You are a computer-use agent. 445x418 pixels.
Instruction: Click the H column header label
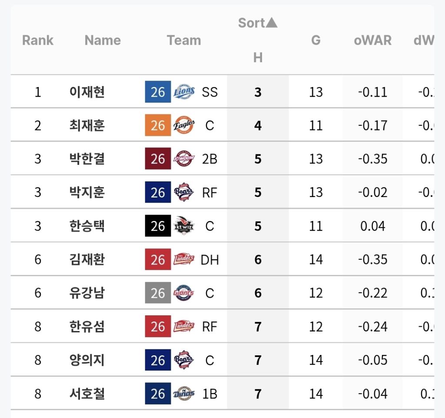pos(258,58)
